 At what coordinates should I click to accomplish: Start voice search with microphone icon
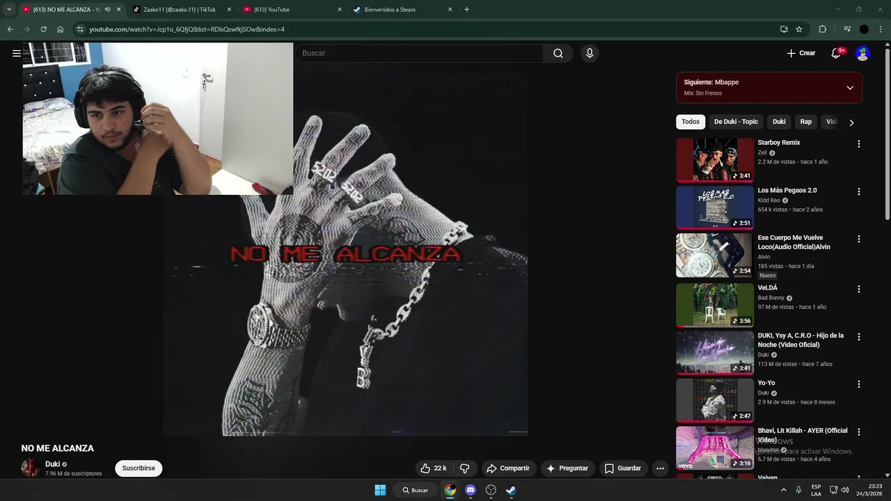(590, 54)
